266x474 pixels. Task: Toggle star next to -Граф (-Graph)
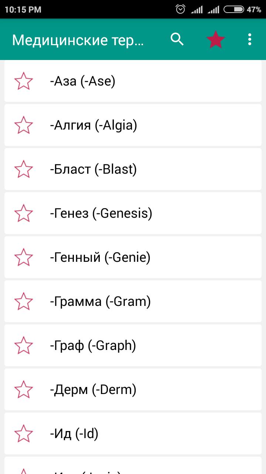(24, 346)
